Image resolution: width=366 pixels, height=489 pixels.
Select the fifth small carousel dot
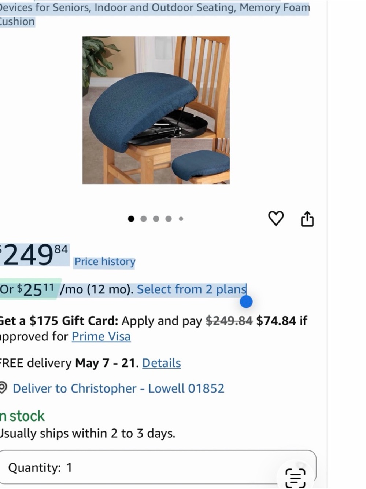click(x=181, y=219)
